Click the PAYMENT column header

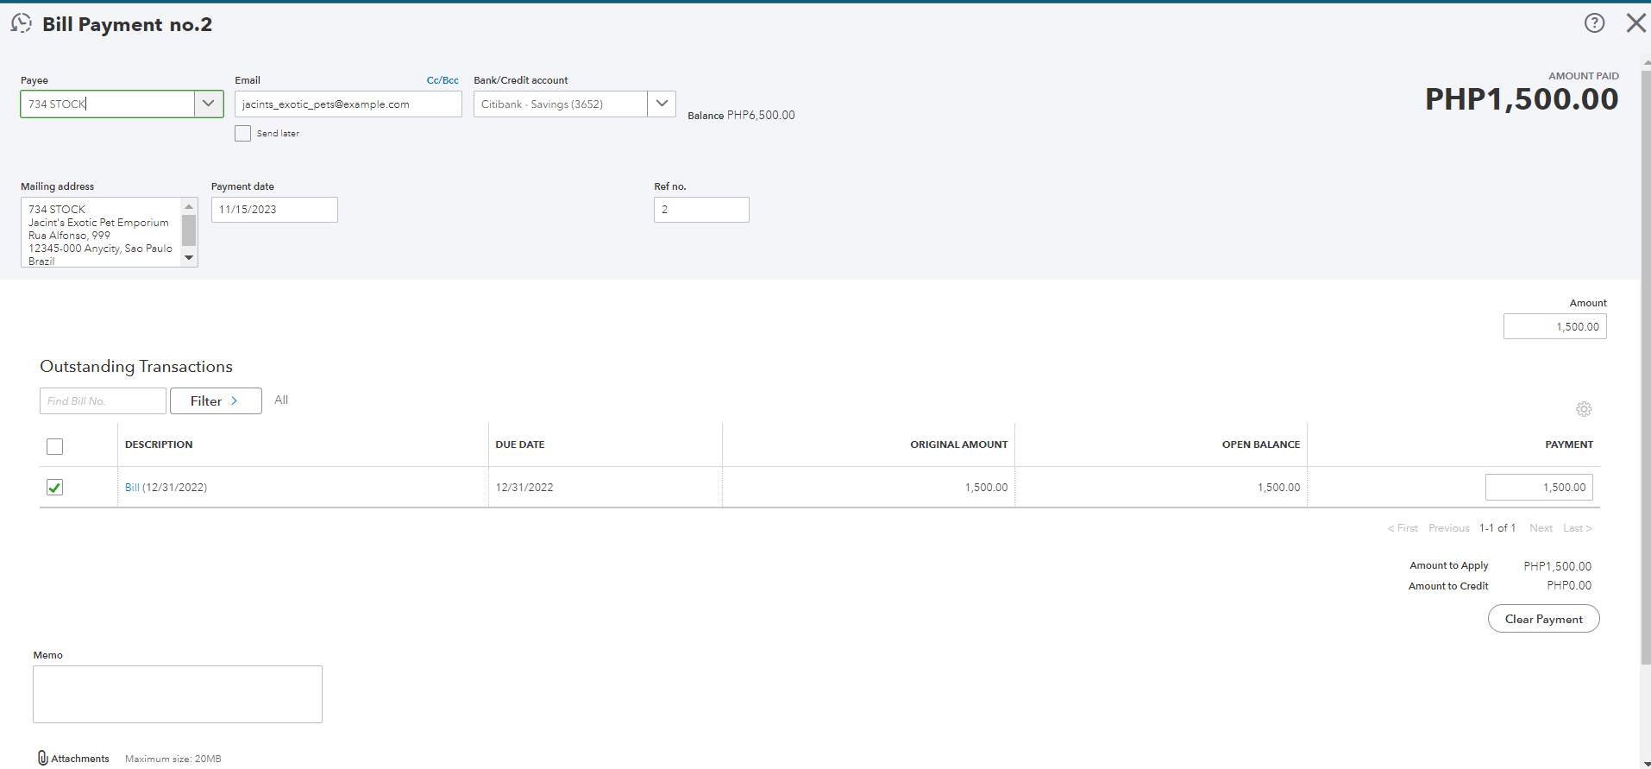coord(1569,444)
